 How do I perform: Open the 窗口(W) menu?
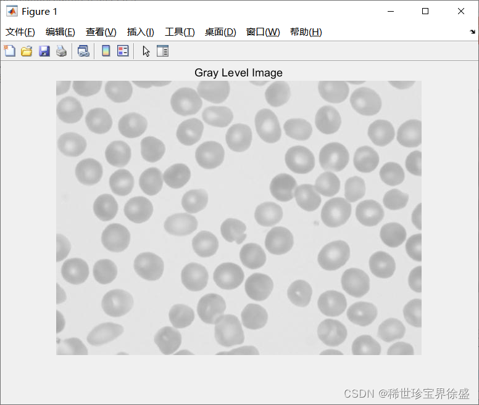[263, 32]
